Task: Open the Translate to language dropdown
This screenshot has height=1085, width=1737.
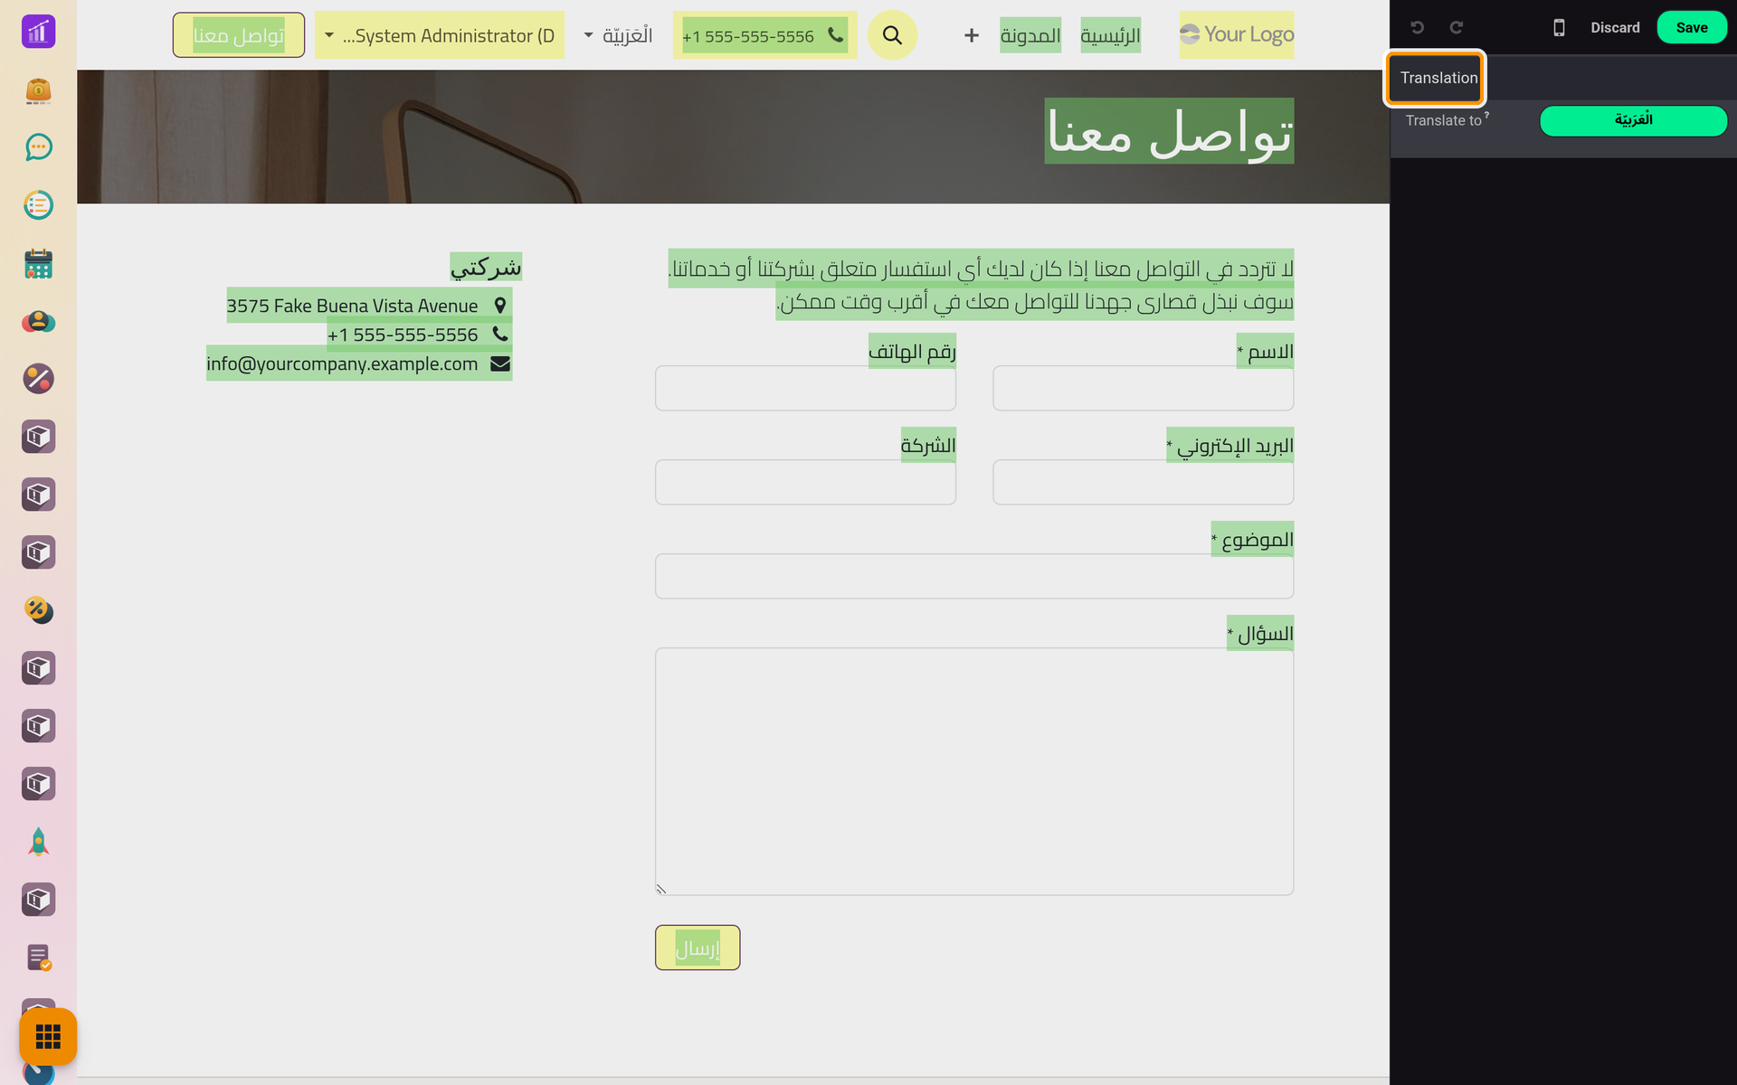Action: point(1633,120)
